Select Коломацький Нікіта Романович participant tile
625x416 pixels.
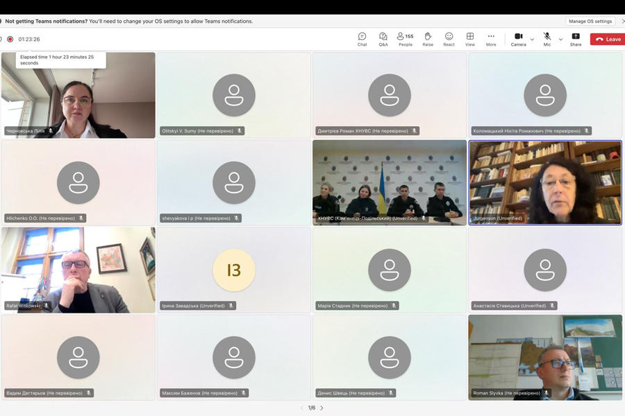(545, 95)
